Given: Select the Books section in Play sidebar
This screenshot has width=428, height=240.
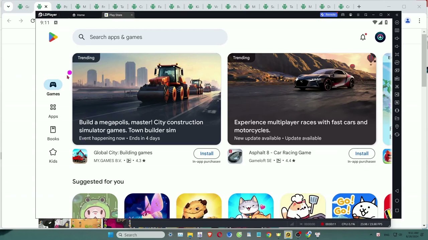Looking at the screenshot, I should (x=53, y=133).
